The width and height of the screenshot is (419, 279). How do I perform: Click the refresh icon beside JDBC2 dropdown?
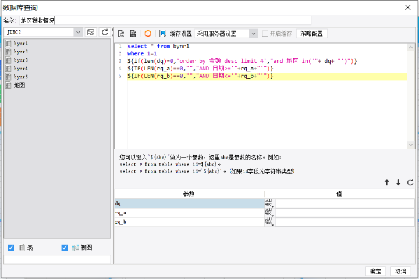(x=105, y=33)
